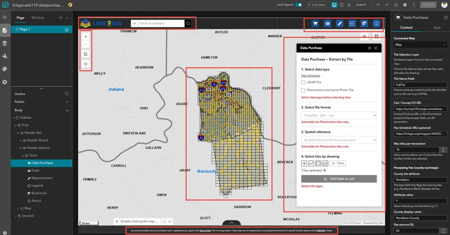
Task: Toggle the Lock layout switch
Action: tap(299, 5)
